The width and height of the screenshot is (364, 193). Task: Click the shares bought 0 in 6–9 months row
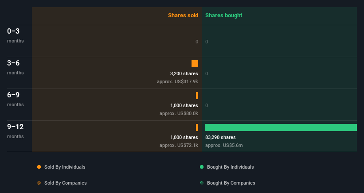207,105
